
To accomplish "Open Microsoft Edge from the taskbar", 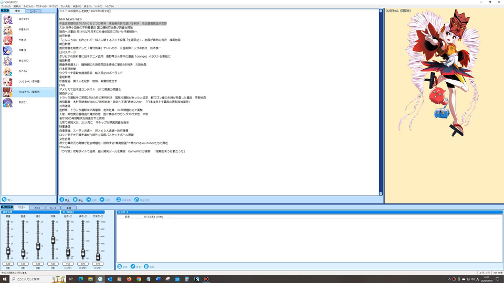I will pyautogui.click(x=81, y=279).
